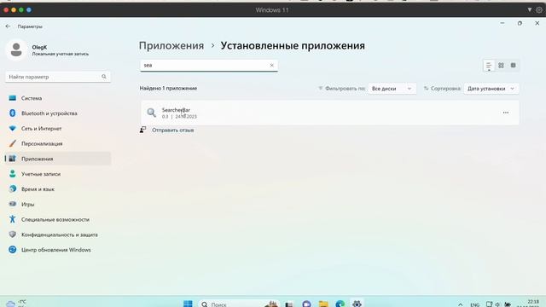546x307 pixels.
Task: Click the Учетные записи person icon
Action: (x=13, y=174)
